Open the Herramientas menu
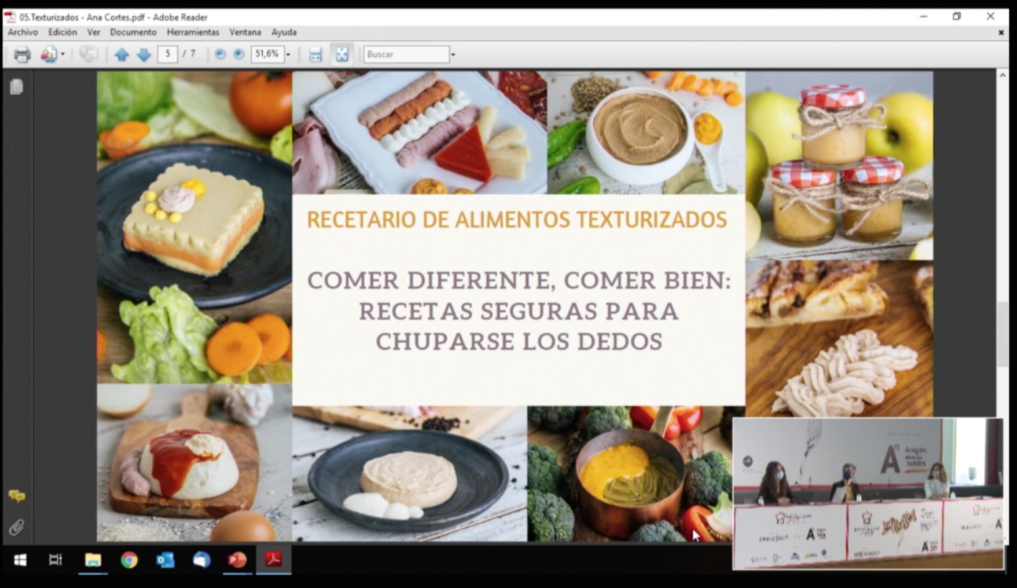Viewport: 1017px width, 588px height. click(192, 32)
